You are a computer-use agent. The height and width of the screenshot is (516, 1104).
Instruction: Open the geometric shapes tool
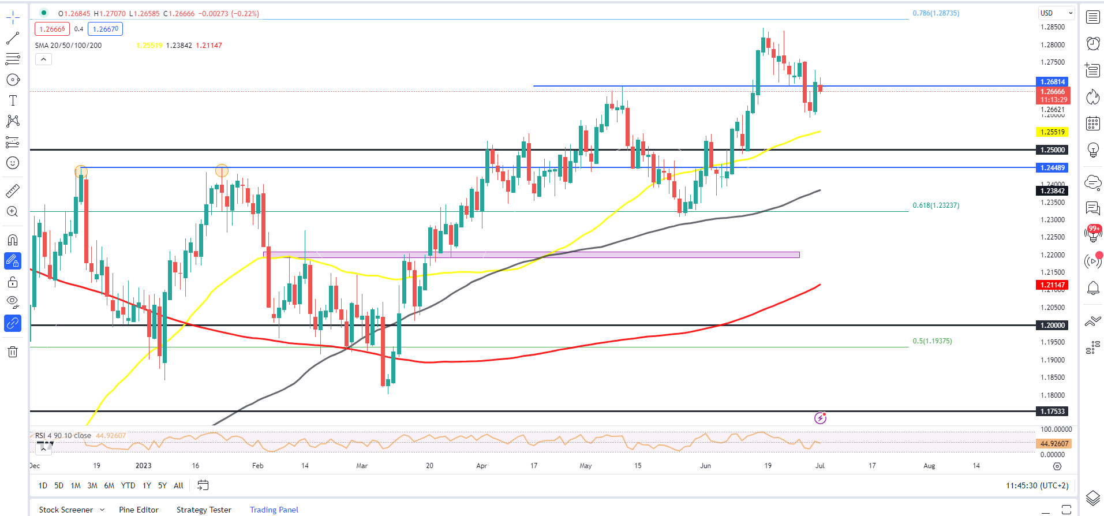(13, 80)
